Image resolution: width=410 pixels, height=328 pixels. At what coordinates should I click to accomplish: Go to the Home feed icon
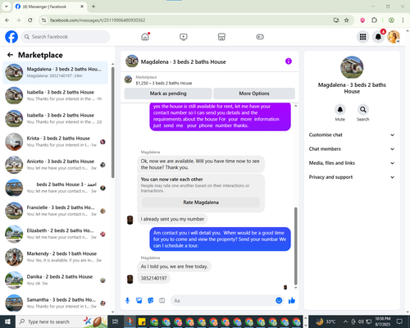click(x=145, y=37)
